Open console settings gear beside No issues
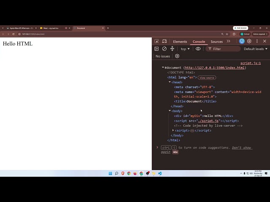Viewport: 270px width, 202px height. pyautogui.click(x=177, y=56)
